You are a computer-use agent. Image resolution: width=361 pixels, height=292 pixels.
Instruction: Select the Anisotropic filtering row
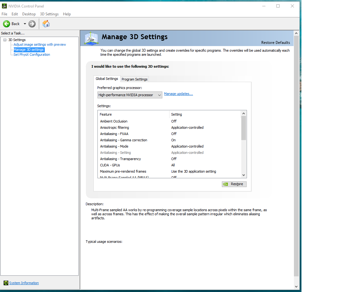(x=170, y=128)
